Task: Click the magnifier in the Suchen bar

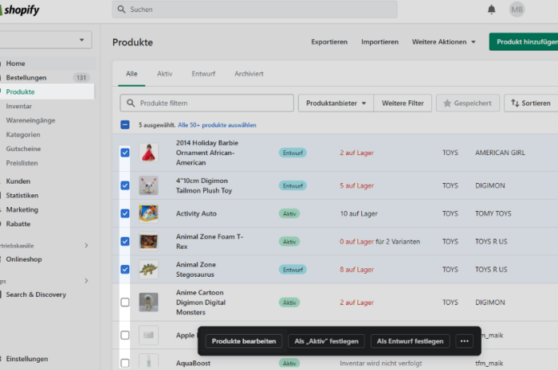Action: 121,10
